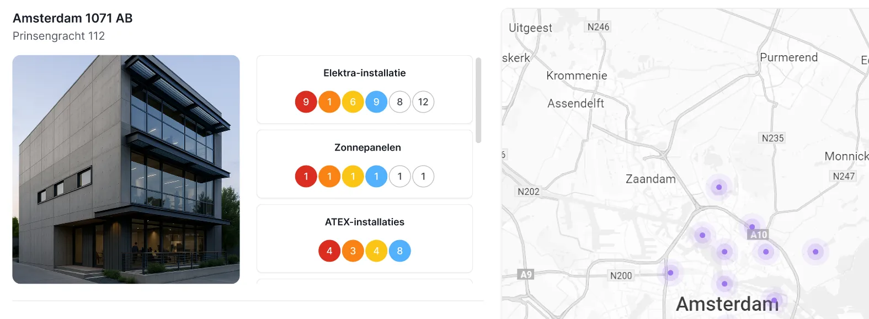Click the inspection list vertical scrollbar
Image resolution: width=869 pixels, height=319 pixels.
pyautogui.click(x=478, y=100)
